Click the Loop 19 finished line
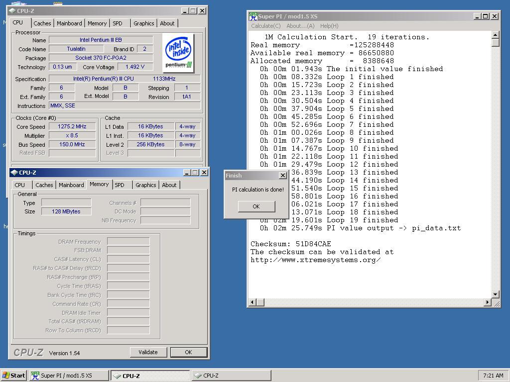 (329, 220)
